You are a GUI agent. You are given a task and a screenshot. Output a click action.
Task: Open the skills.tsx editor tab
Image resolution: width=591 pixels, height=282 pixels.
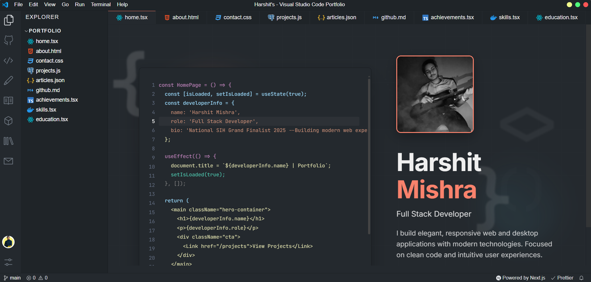tap(505, 17)
